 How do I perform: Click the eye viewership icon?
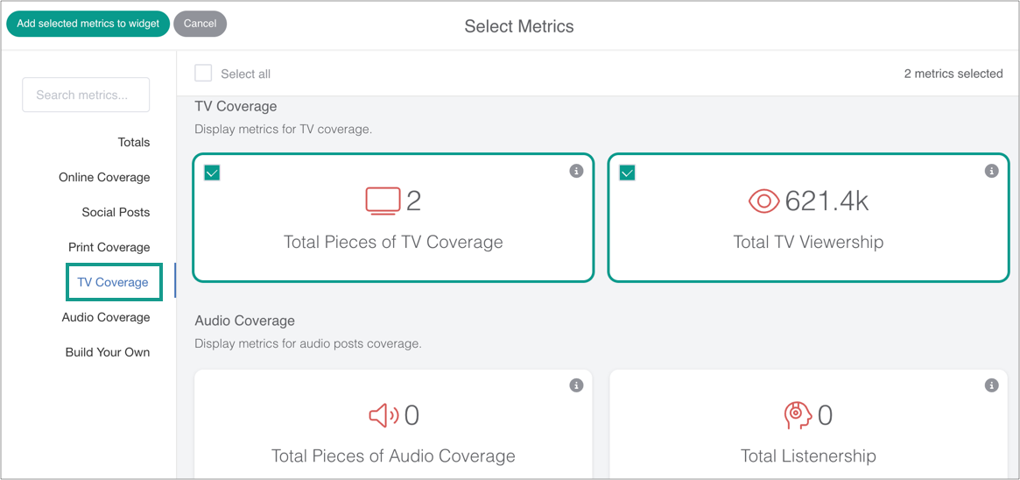pos(763,201)
